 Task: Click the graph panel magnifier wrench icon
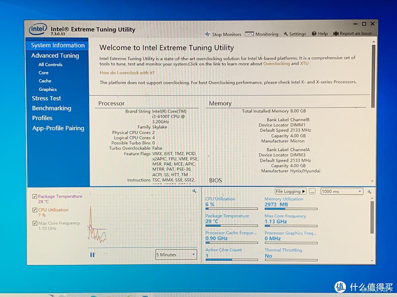pos(194,191)
